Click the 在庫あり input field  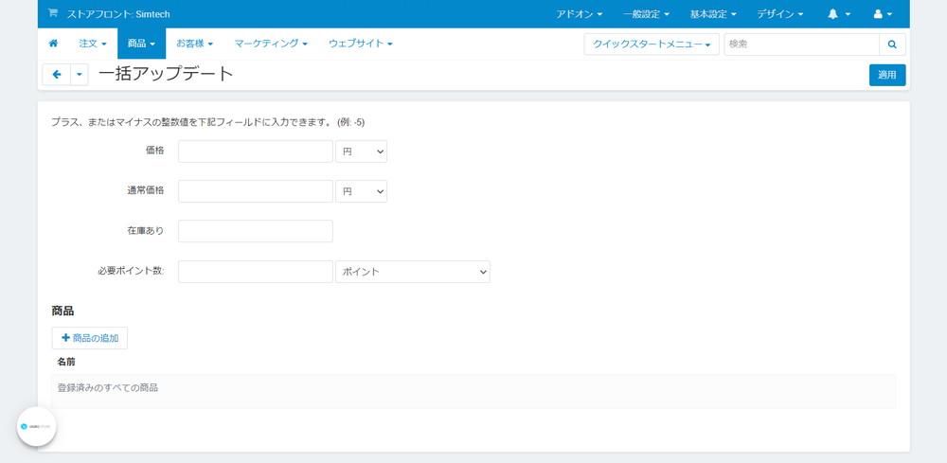[256, 231]
